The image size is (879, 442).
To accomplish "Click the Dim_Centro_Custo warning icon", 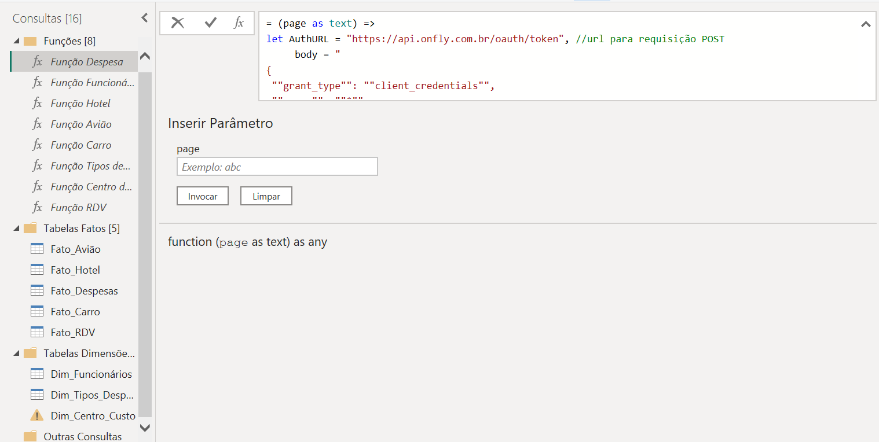I will [36, 415].
